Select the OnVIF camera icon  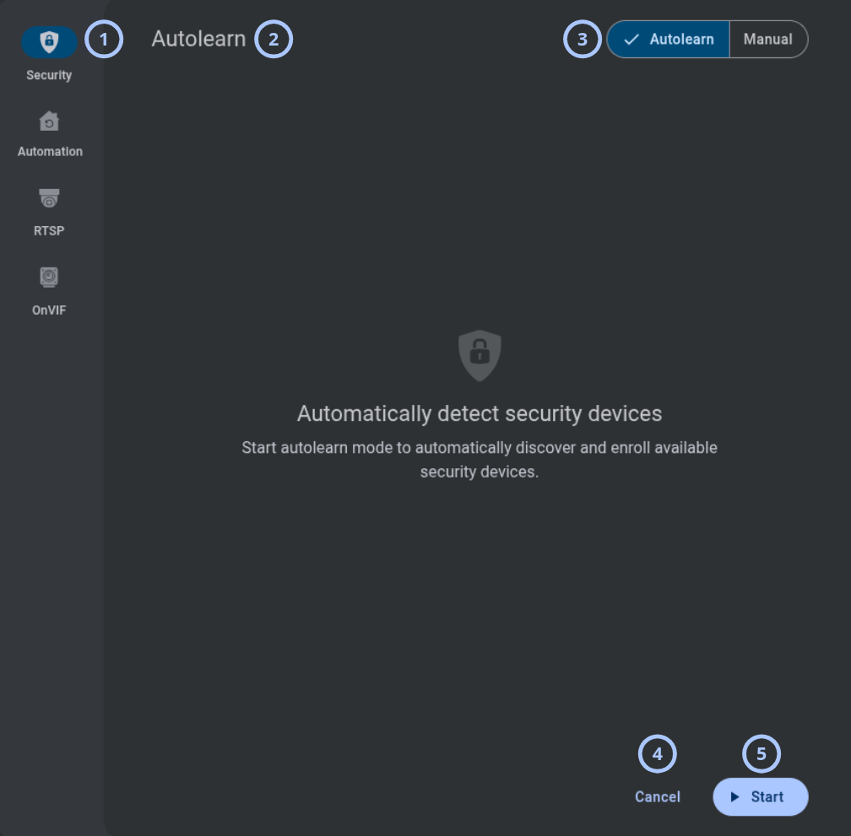[x=49, y=277]
